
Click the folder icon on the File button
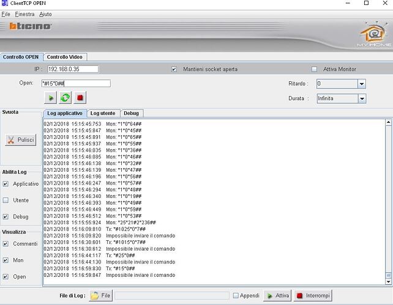point(95,296)
